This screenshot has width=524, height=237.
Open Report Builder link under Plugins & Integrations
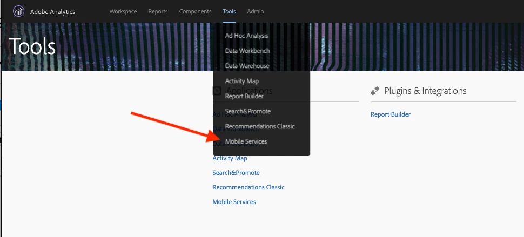coord(391,114)
